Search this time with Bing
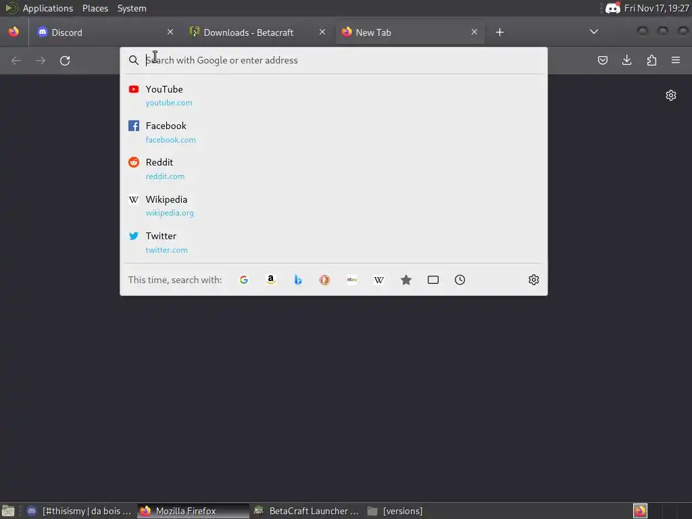The height and width of the screenshot is (519, 692). (x=298, y=280)
